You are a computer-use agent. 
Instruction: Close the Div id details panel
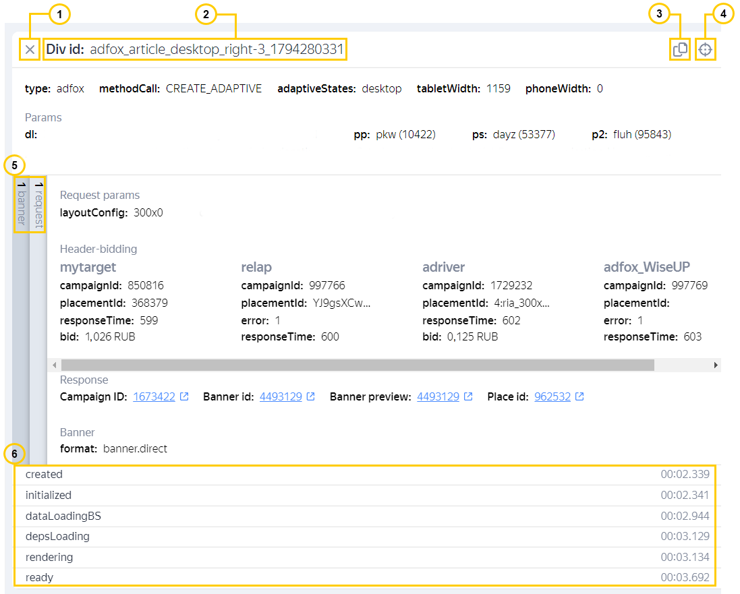point(30,49)
